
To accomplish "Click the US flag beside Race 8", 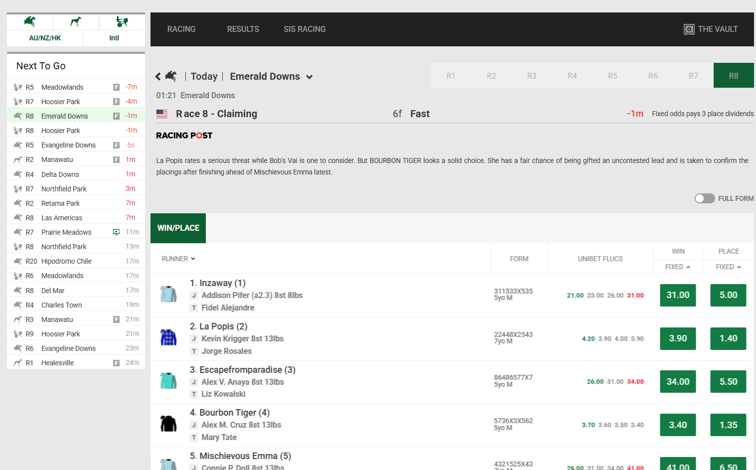I will 162,114.
